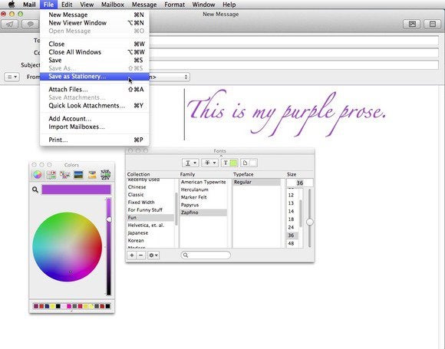Pick a color on the color wheel
Viewport: 445px width, 349px height.
tap(68, 247)
